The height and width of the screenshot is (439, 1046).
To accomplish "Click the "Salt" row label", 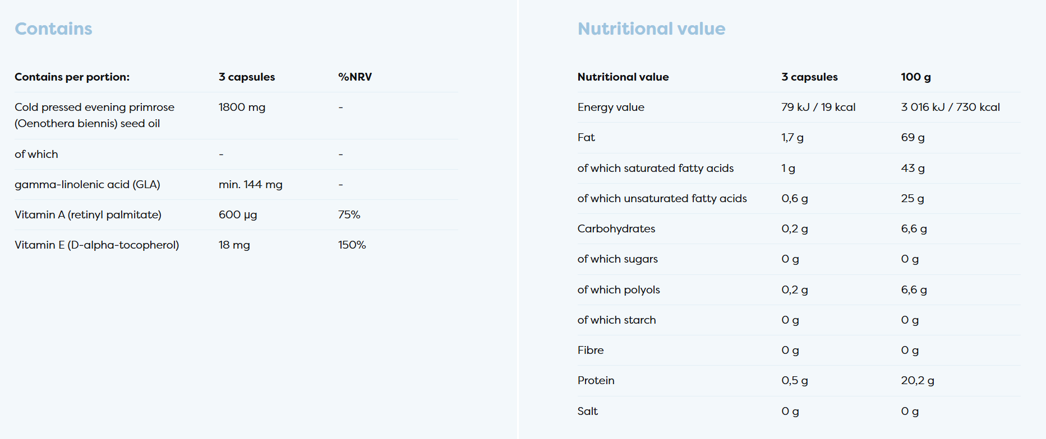I will (x=587, y=412).
